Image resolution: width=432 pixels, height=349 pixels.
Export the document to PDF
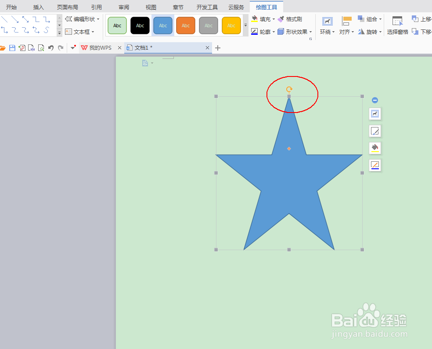click(22, 48)
